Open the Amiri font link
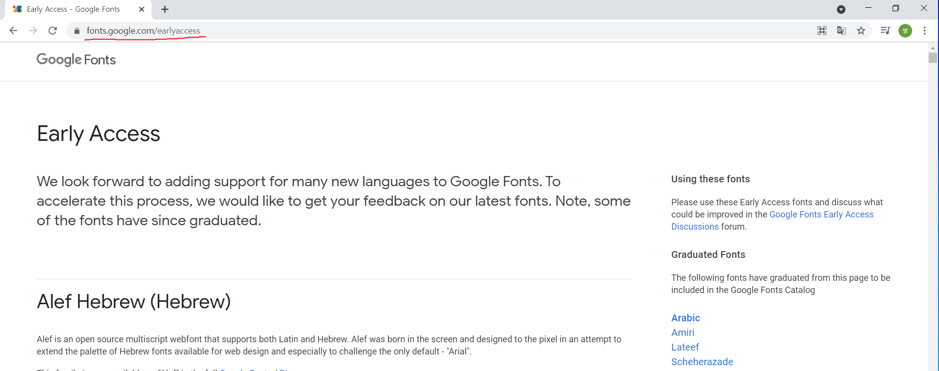 [x=683, y=332]
